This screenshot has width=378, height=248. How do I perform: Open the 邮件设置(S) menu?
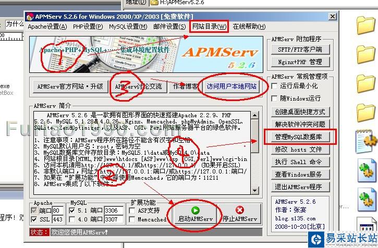tap(169, 27)
